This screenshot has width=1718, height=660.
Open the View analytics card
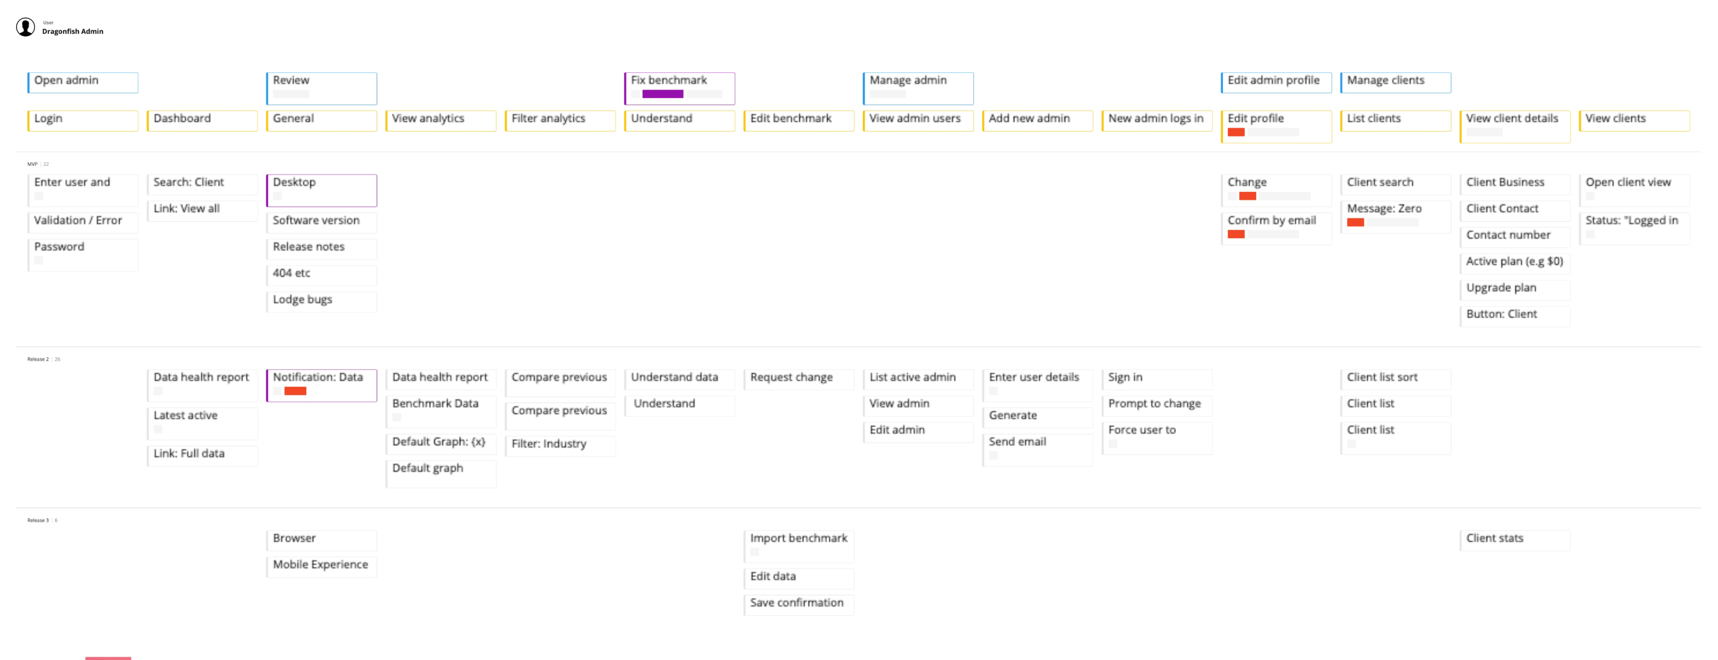click(441, 120)
